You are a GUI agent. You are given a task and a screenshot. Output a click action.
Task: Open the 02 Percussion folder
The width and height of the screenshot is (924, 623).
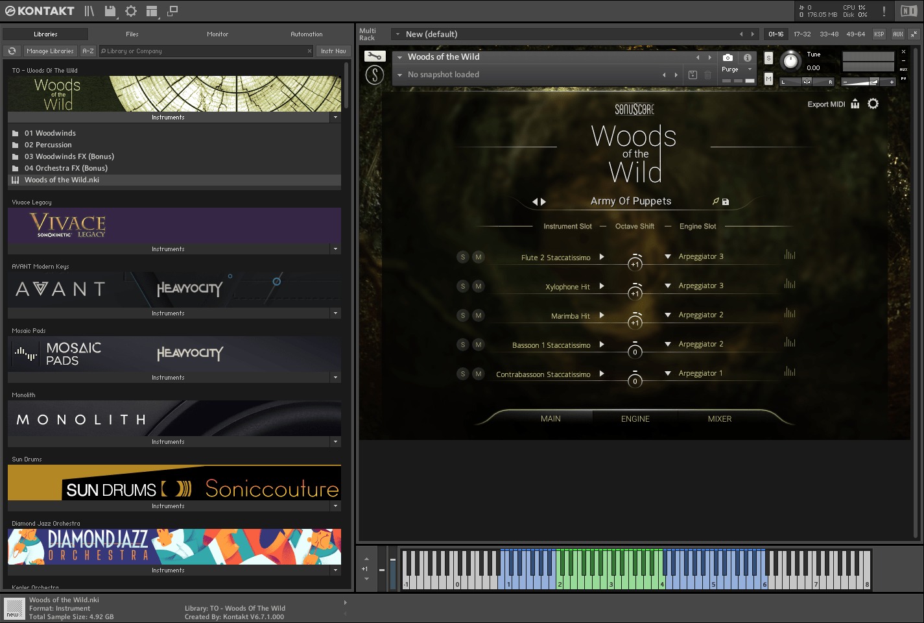tap(48, 145)
